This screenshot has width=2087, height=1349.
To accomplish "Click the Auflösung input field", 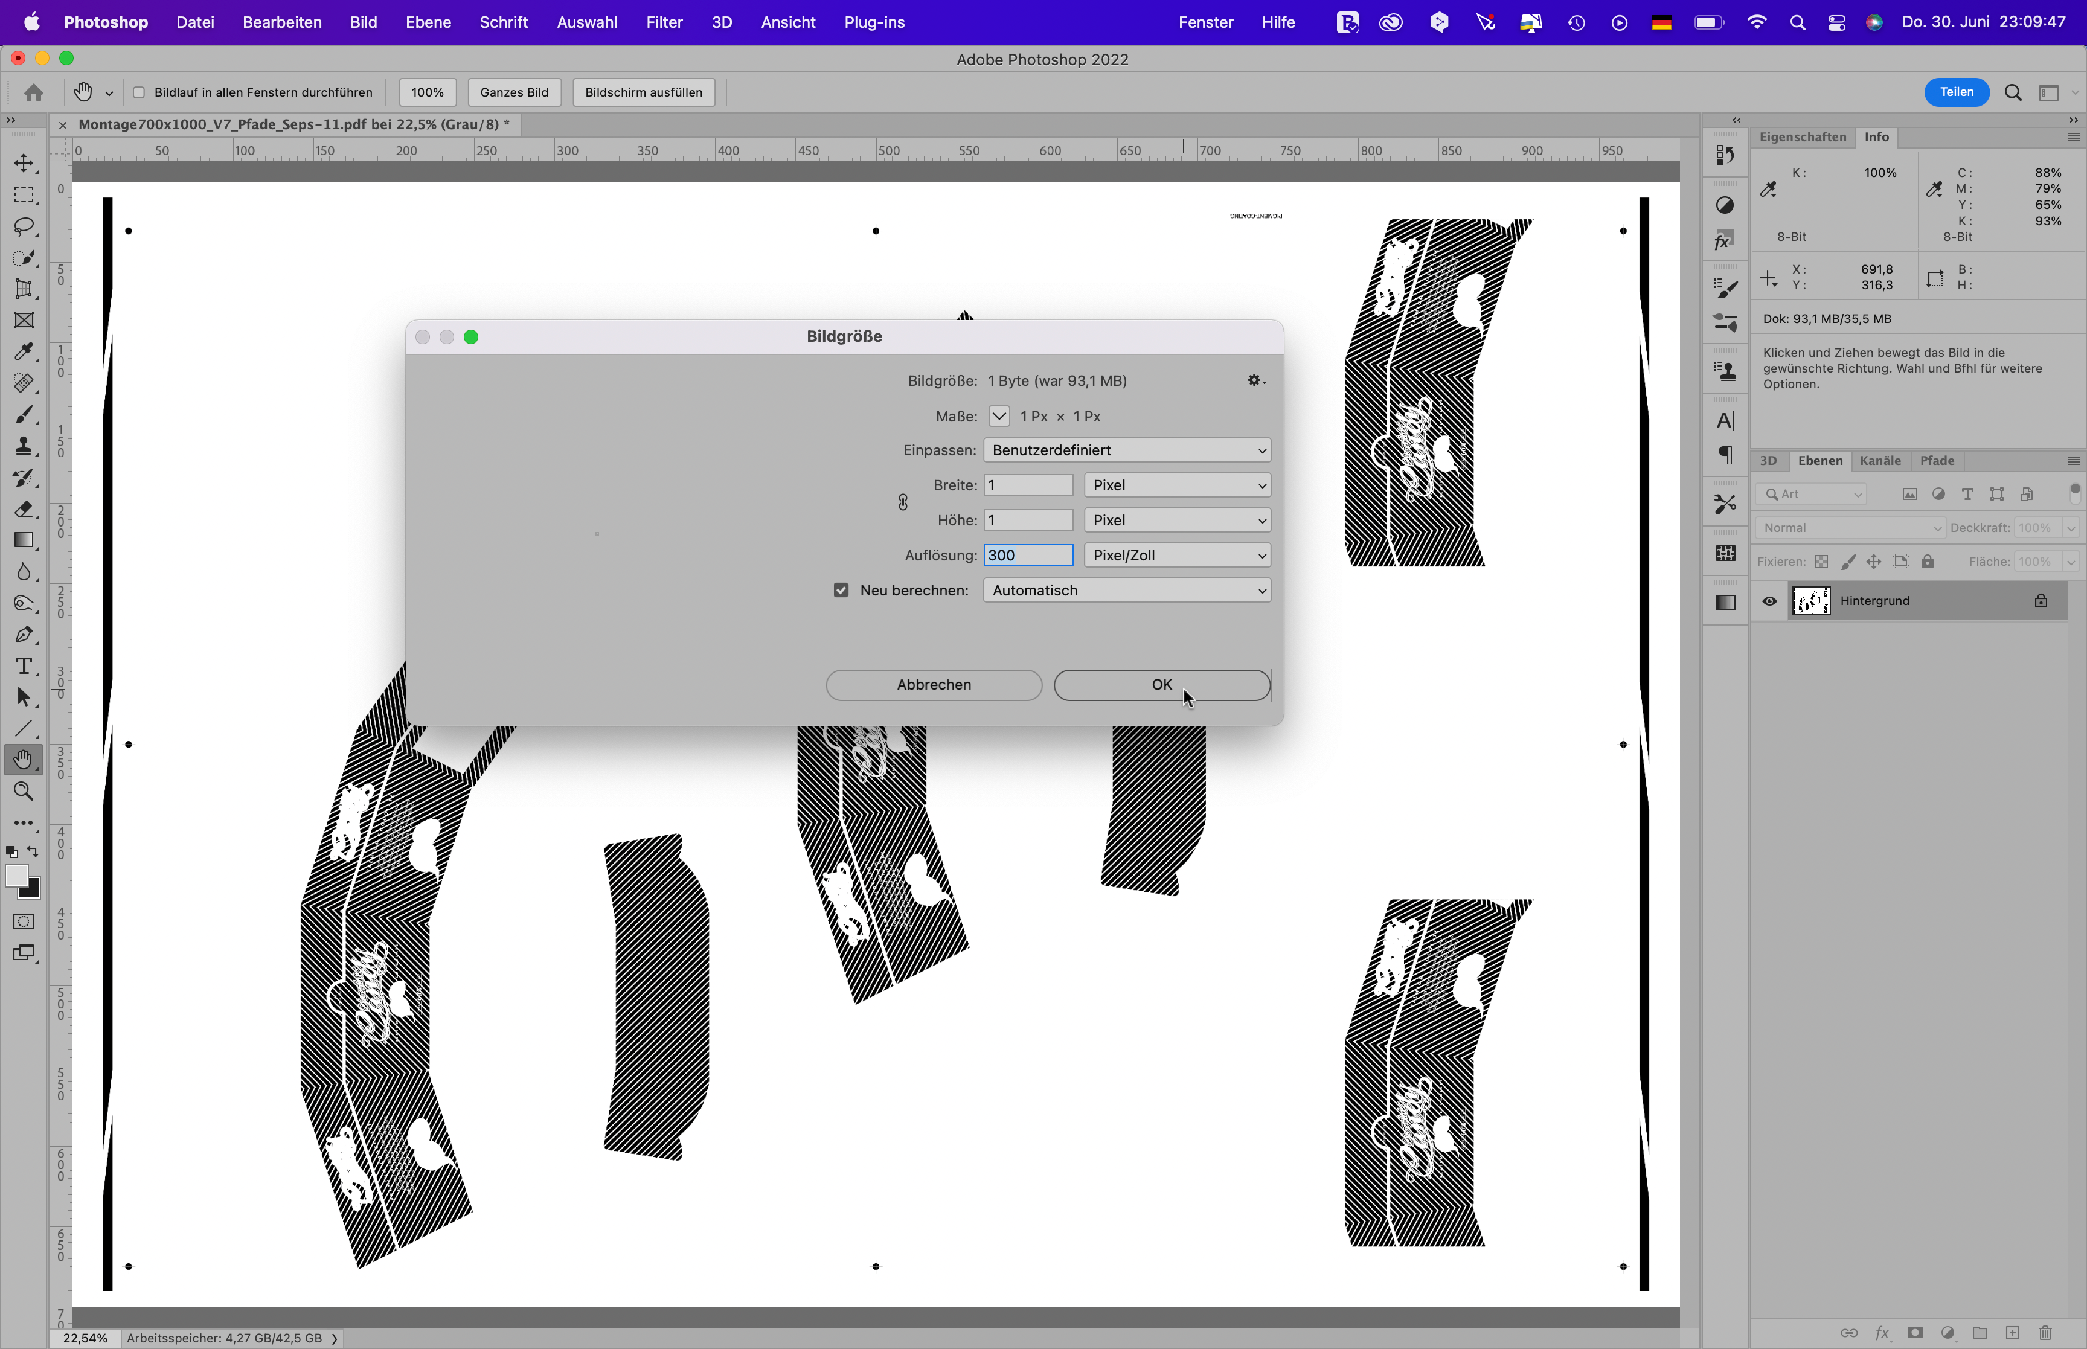I will (x=1027, y=556).
